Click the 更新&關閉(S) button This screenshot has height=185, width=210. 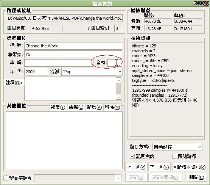click(165, 177)
